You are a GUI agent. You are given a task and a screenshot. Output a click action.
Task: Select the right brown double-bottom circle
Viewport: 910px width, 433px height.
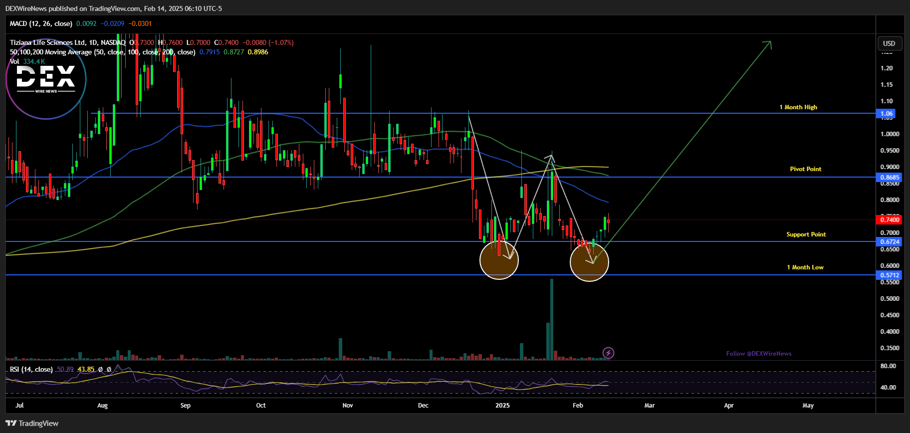(589, 262)
